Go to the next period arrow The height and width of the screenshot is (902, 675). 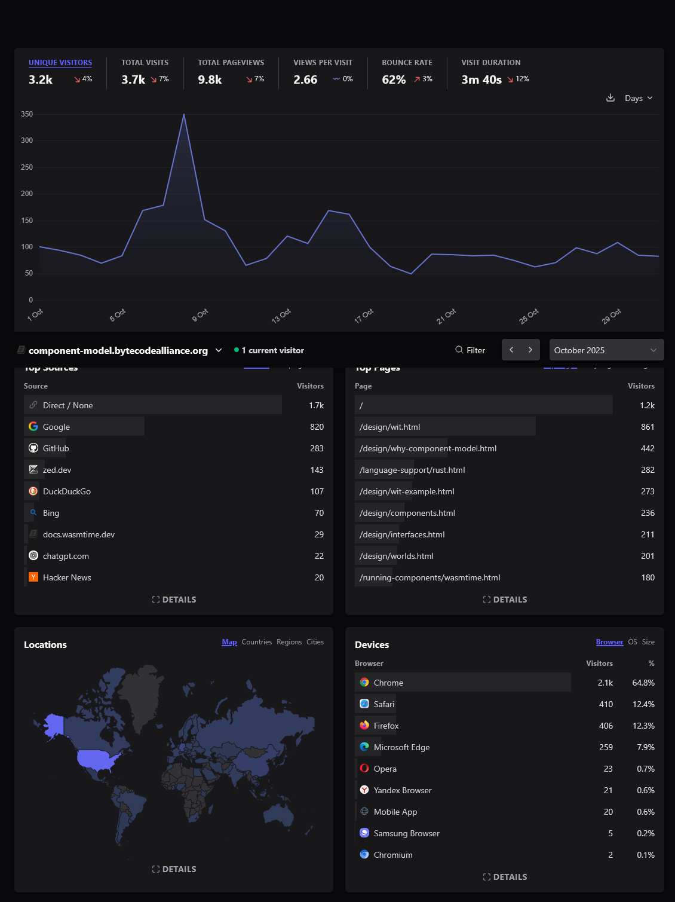(530, 350)
